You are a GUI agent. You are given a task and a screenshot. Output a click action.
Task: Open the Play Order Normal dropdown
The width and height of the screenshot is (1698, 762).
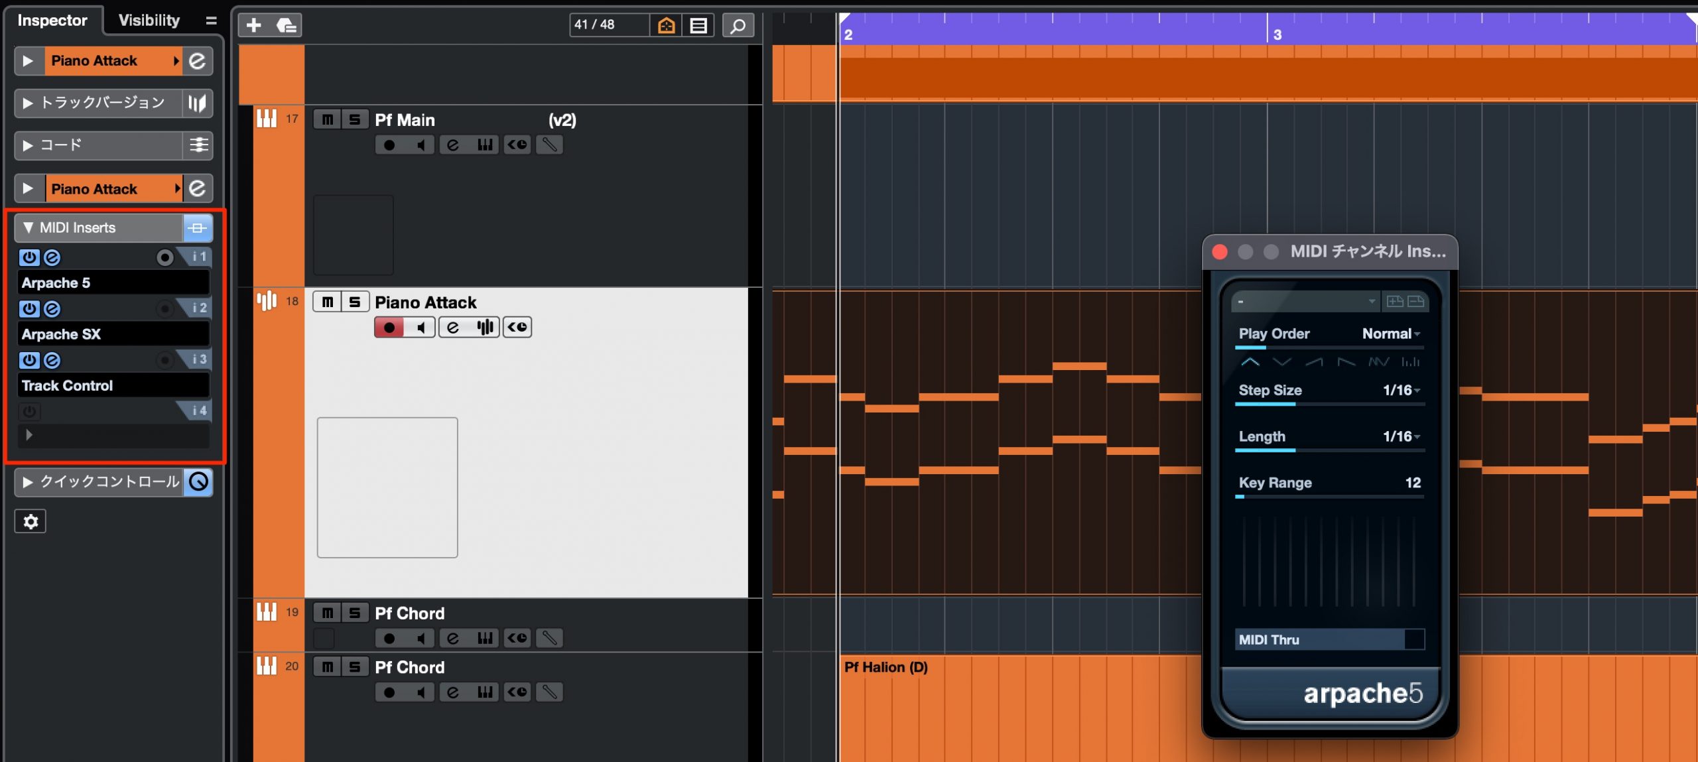(1391, 334)
